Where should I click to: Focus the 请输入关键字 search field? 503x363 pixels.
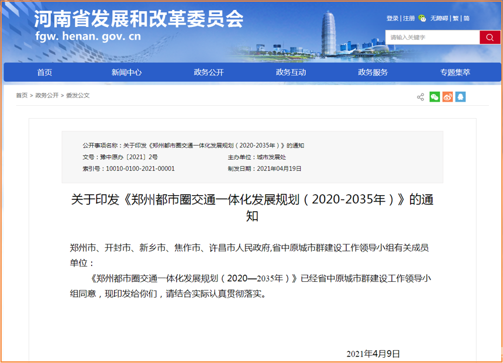pos(432,37)
